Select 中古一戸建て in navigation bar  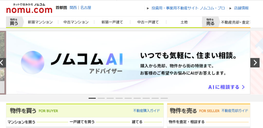click(x=148, y=22)
